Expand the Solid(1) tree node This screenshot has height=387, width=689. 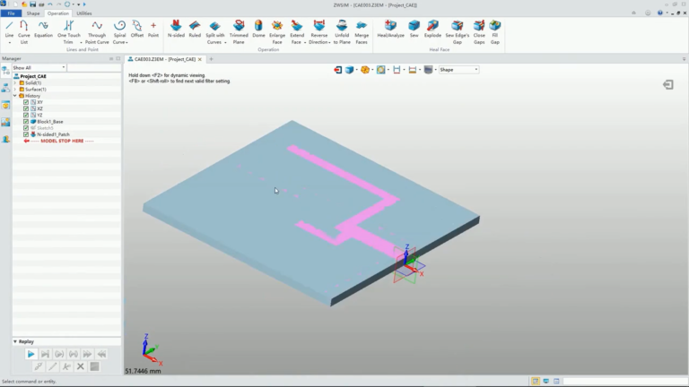15,83
